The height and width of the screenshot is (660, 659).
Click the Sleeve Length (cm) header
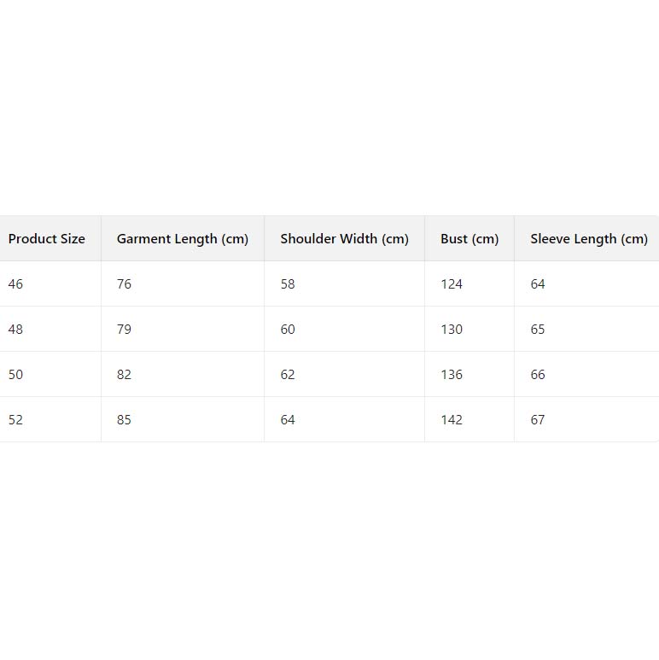point(589,239)
